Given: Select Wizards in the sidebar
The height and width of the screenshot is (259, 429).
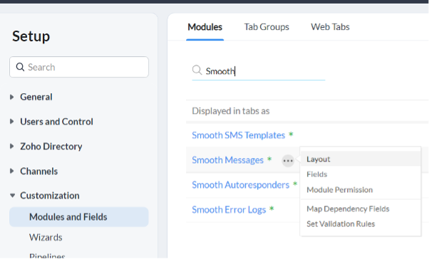Looking at the screenshot, I should pyautogui.click(x=46, y=238).
